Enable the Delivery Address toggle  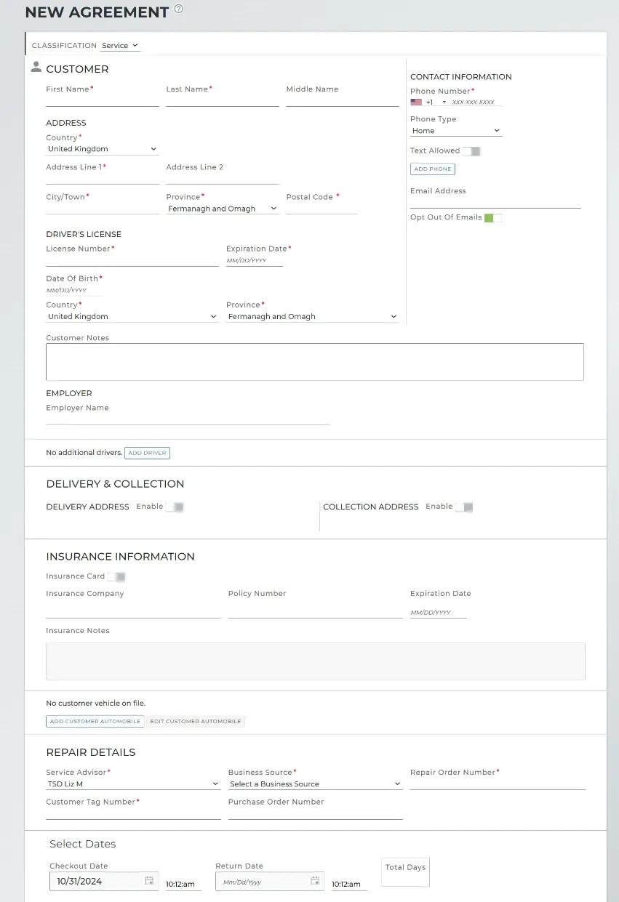tap(175, 507)
